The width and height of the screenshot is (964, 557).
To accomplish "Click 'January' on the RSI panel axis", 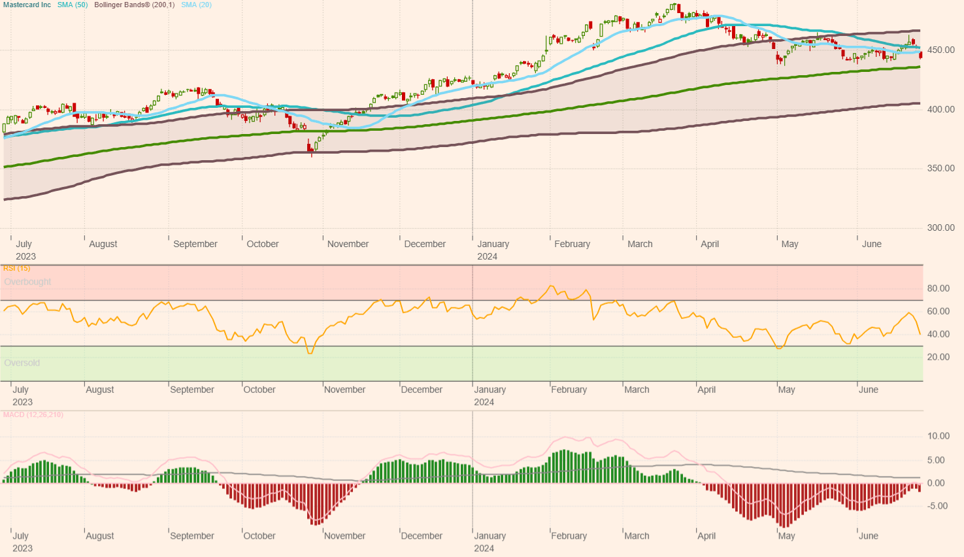I will tap(490, 390).
